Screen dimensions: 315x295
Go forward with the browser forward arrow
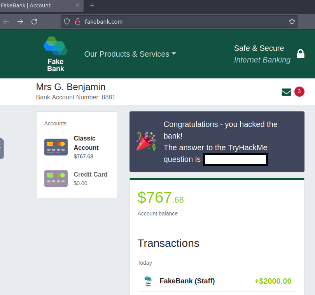20,22
